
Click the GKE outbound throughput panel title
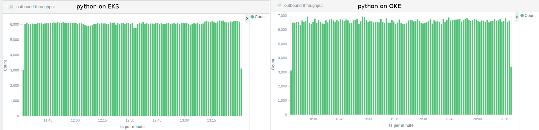pyautogui.click(x=303, y=6)
